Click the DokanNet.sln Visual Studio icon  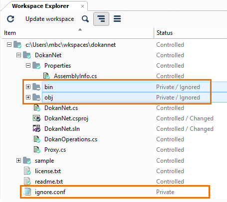tap(36, 129)
